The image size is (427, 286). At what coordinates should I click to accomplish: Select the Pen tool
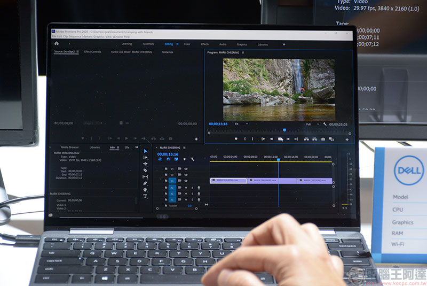(145, 183)
